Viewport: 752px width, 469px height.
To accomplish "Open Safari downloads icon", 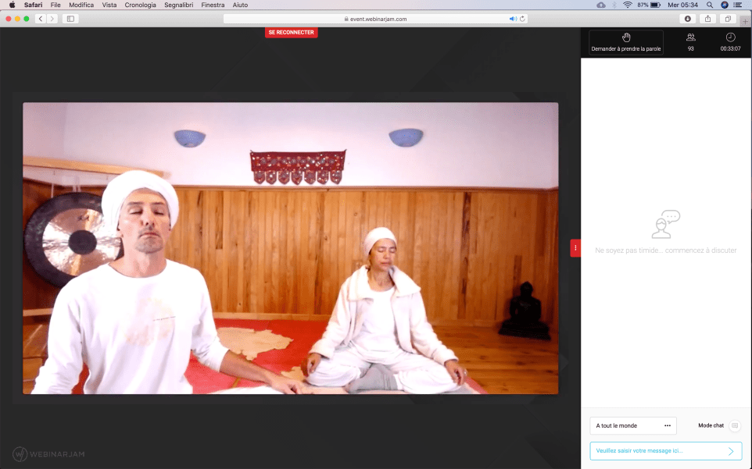I will pos(688,19).
